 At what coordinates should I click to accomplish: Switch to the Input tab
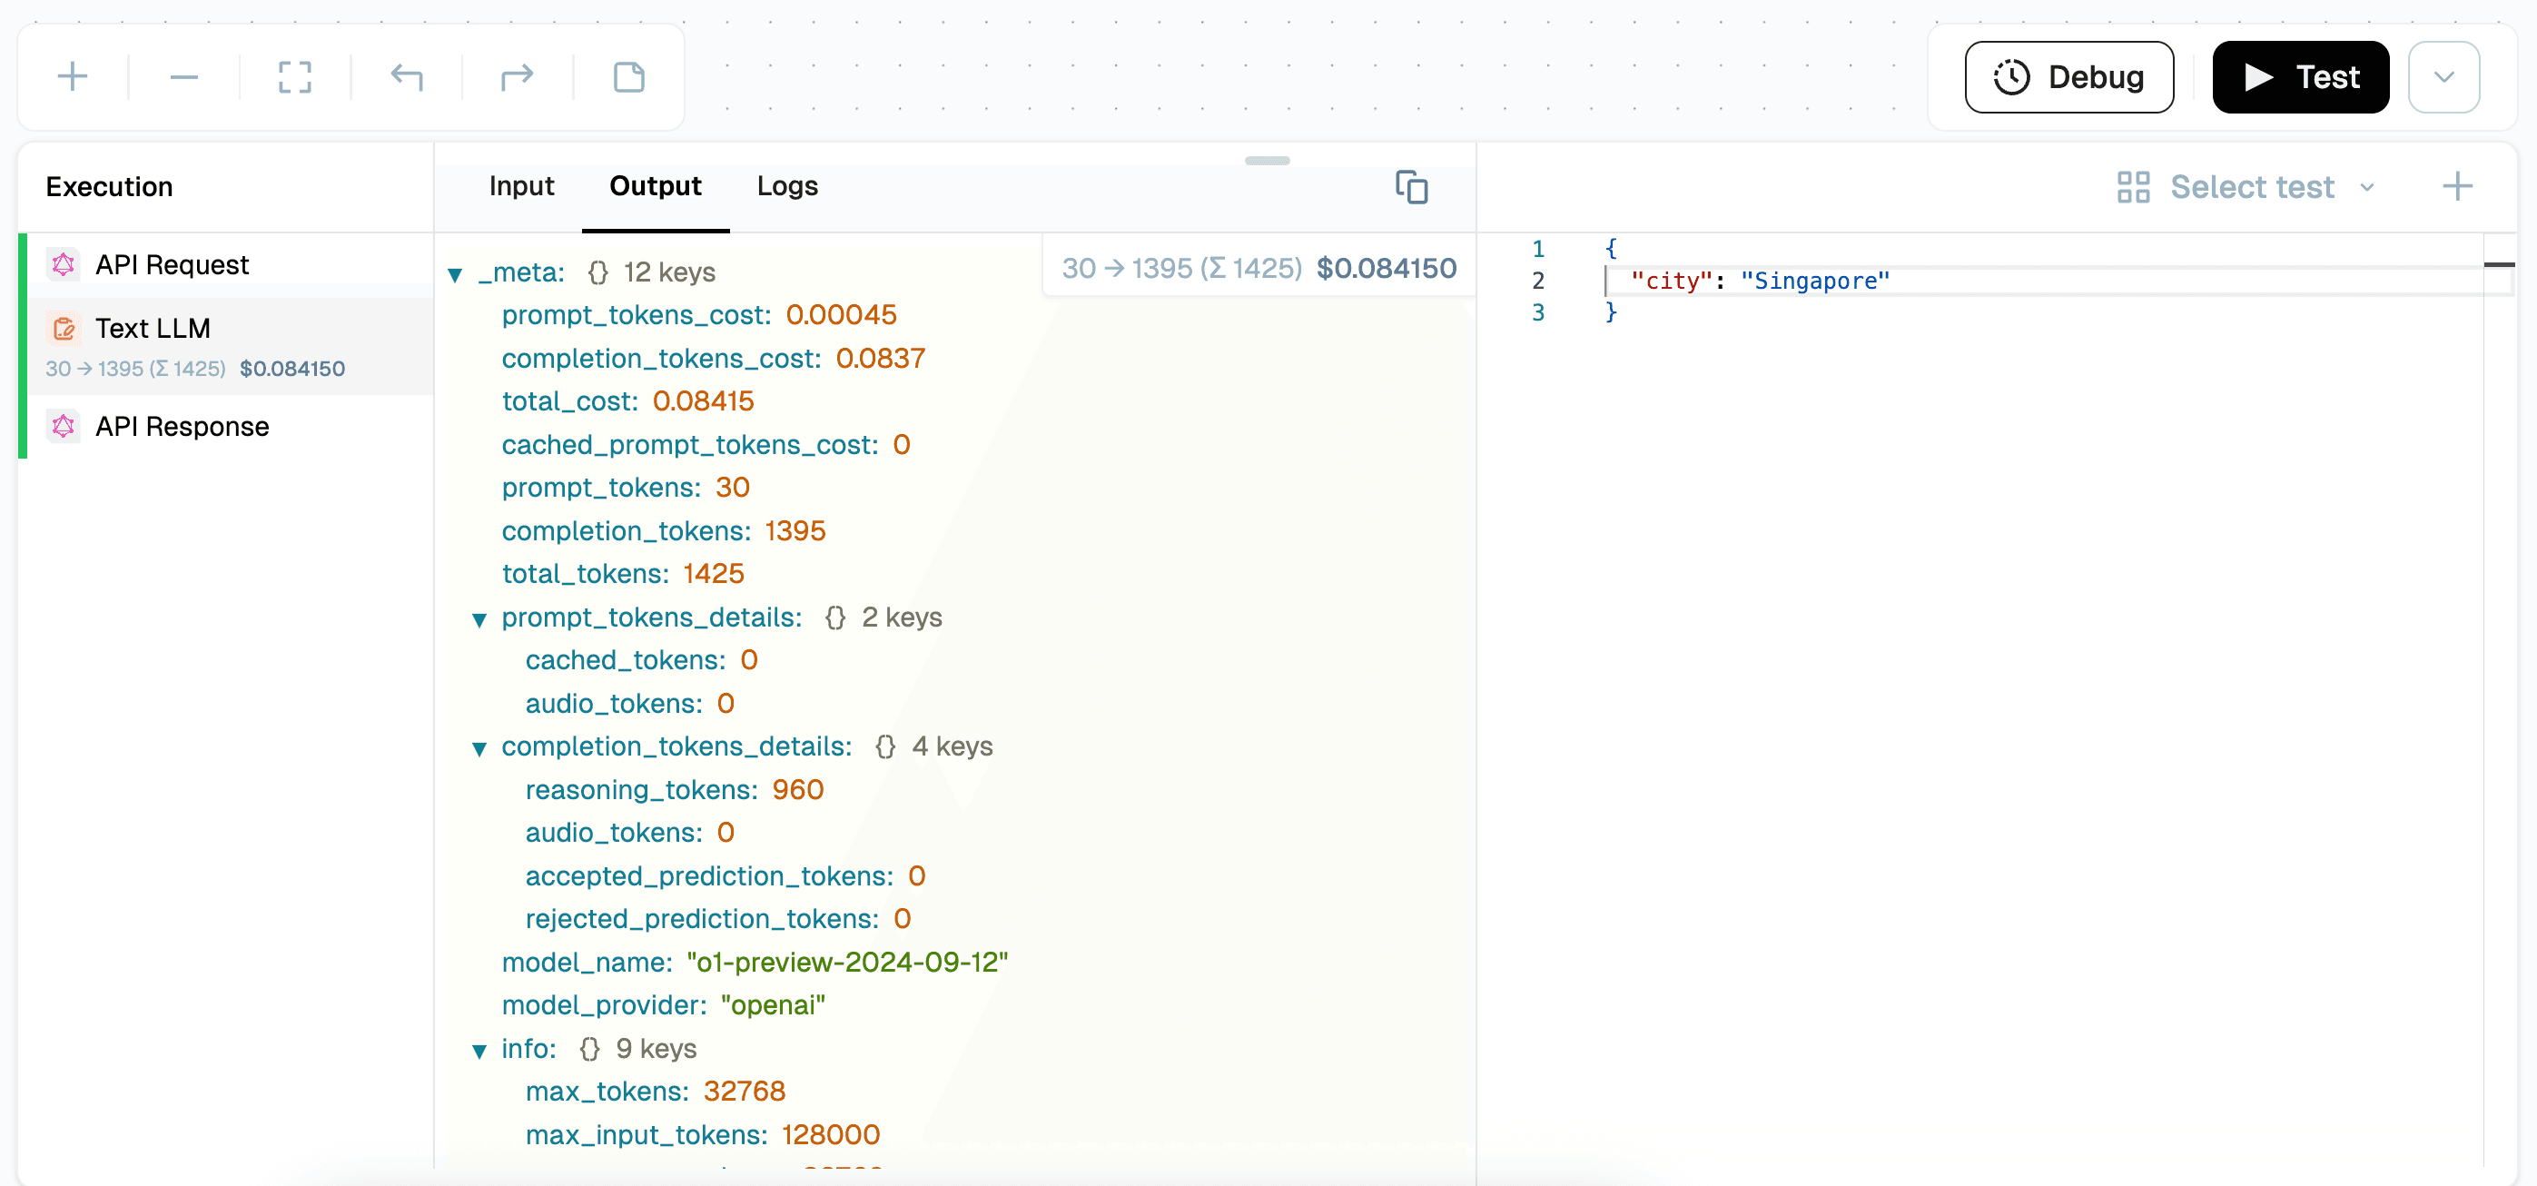pos(521,186)
